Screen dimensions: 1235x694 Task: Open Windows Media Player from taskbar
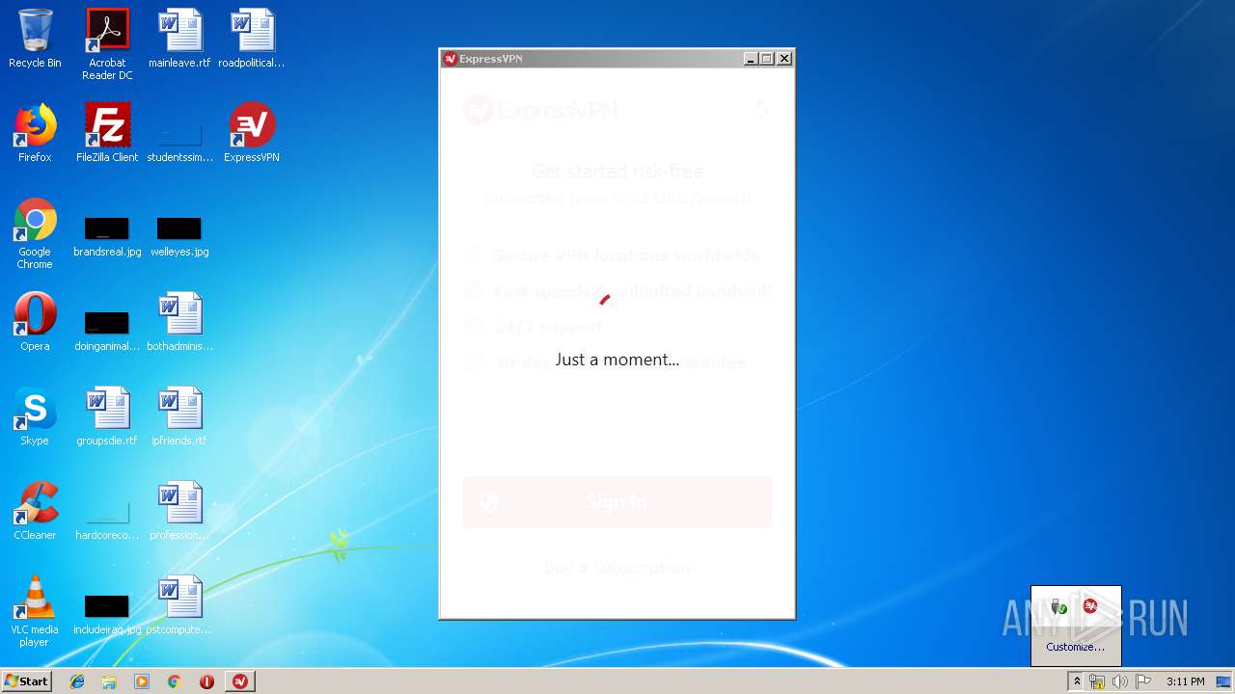pos(142,681)
